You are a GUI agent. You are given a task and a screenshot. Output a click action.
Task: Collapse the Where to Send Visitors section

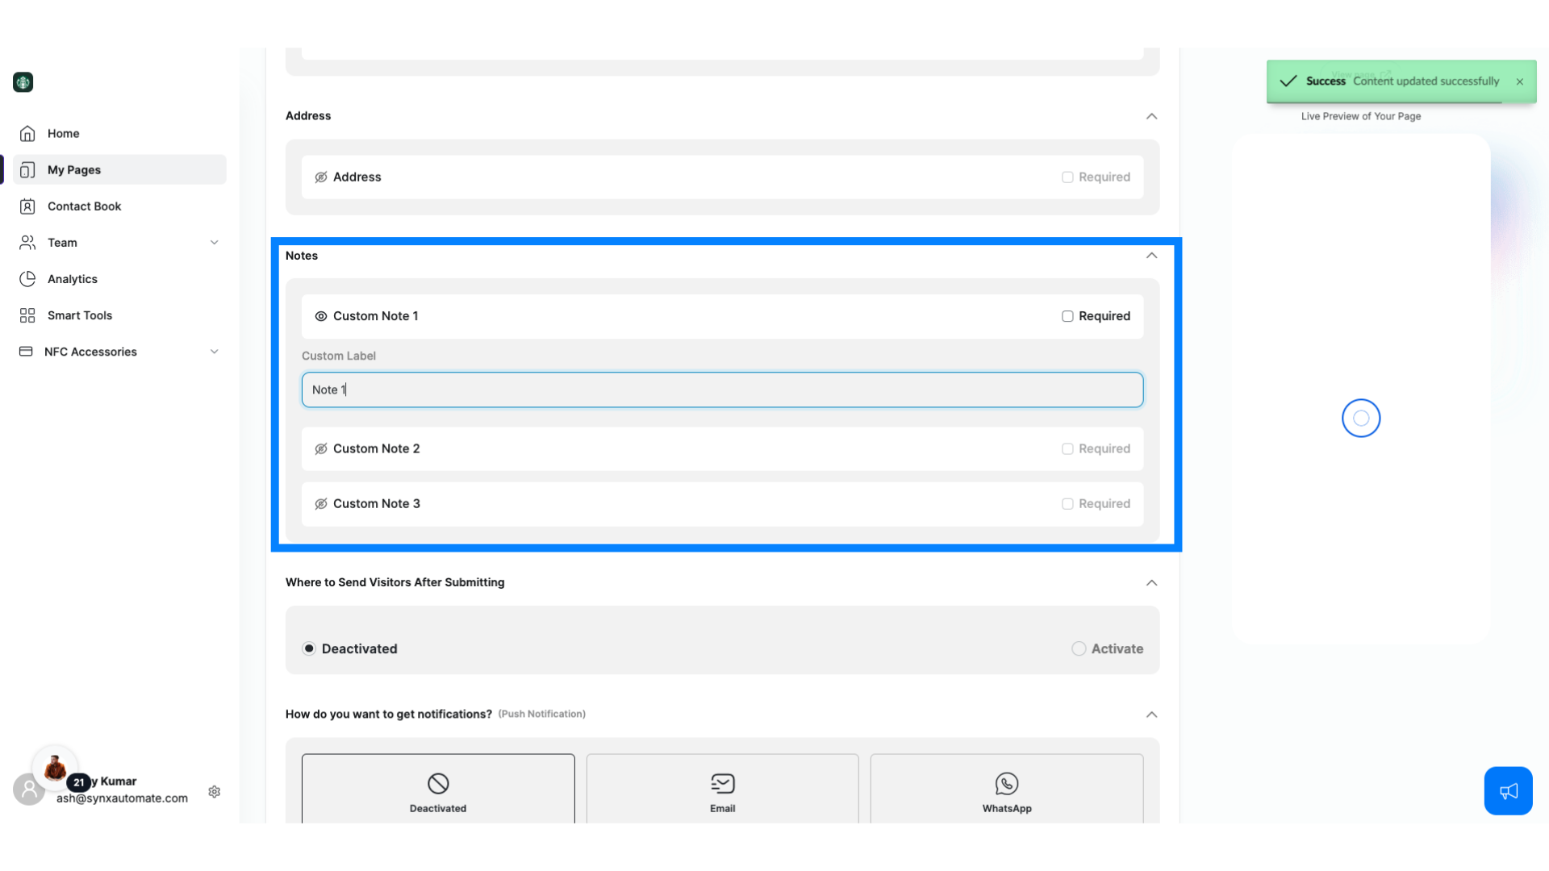coord(1151,581)
